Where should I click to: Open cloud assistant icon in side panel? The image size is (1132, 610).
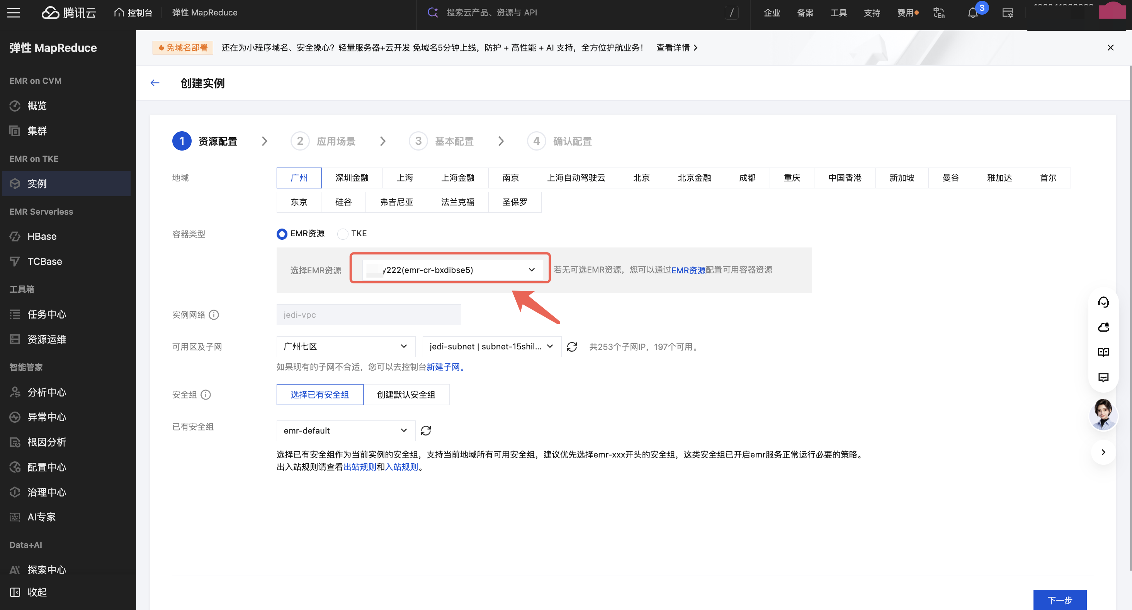[x=1103, y=327]
